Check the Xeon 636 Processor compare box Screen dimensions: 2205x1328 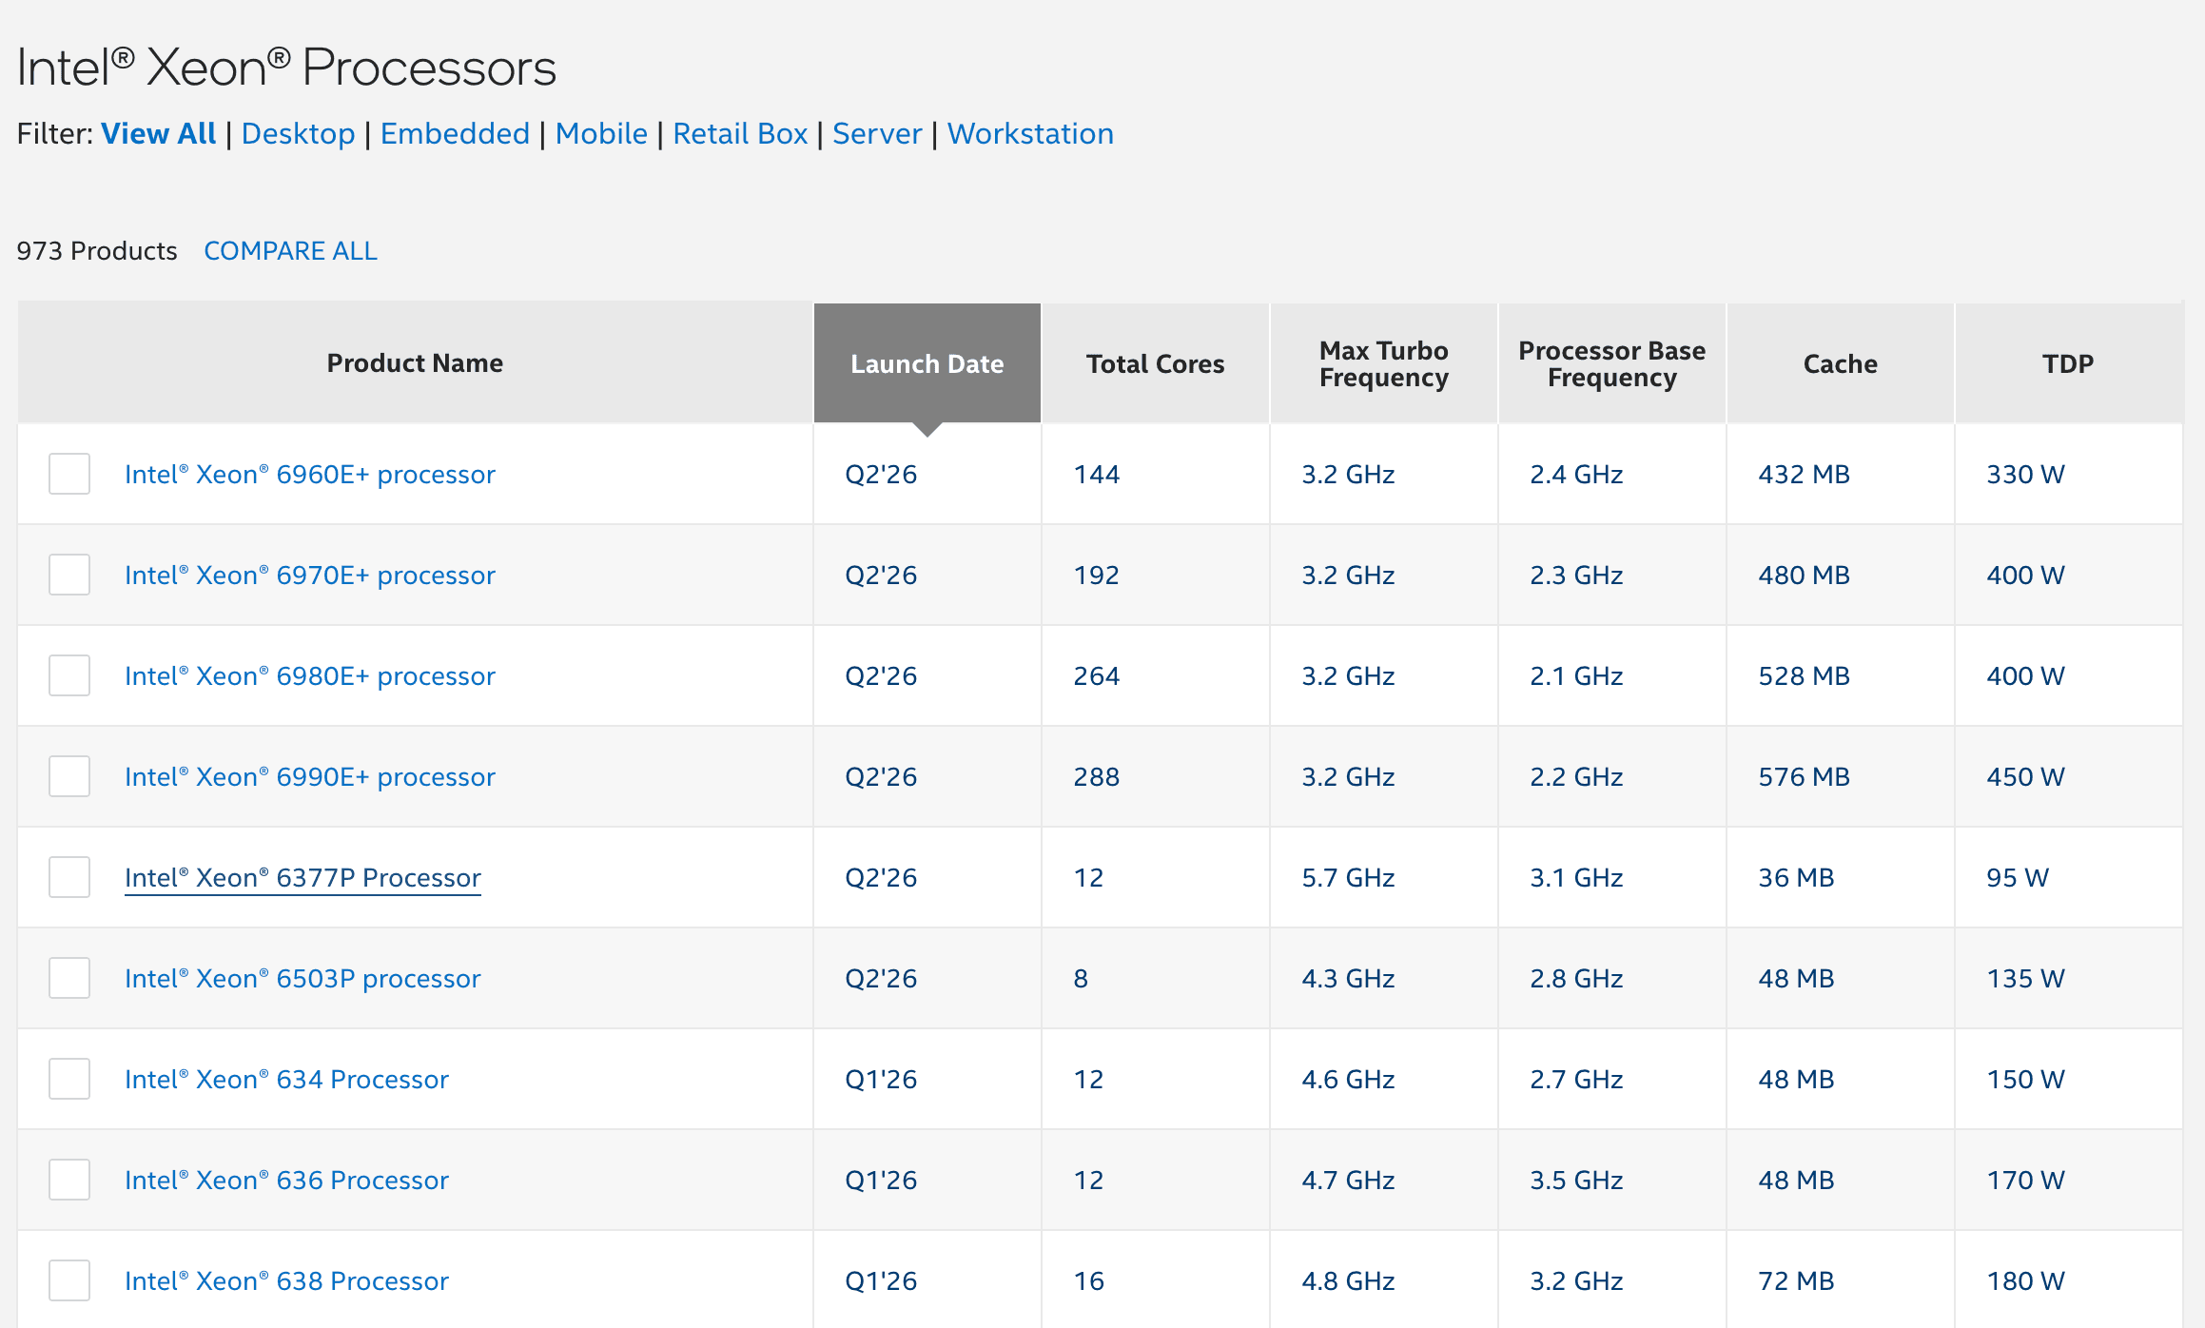69,1180
